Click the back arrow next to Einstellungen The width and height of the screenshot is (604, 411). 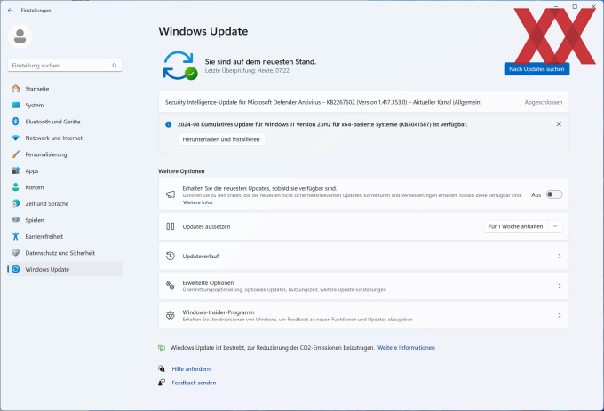(11, 11)
